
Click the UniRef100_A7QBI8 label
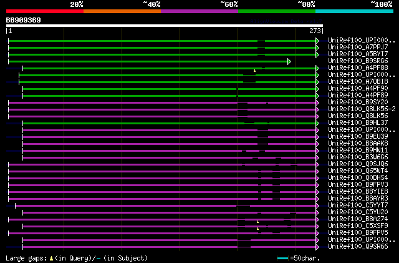[358, 82]
